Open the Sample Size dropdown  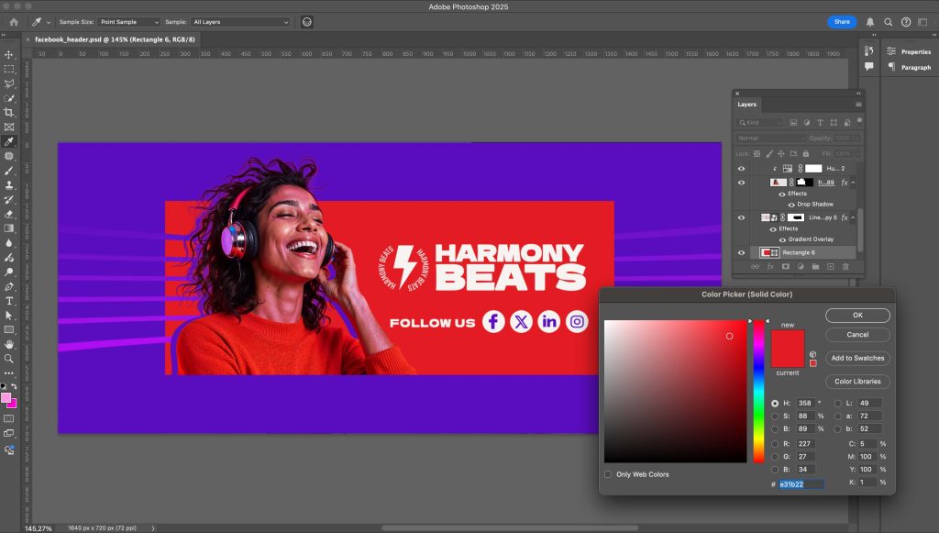click(x=129, y=21)
